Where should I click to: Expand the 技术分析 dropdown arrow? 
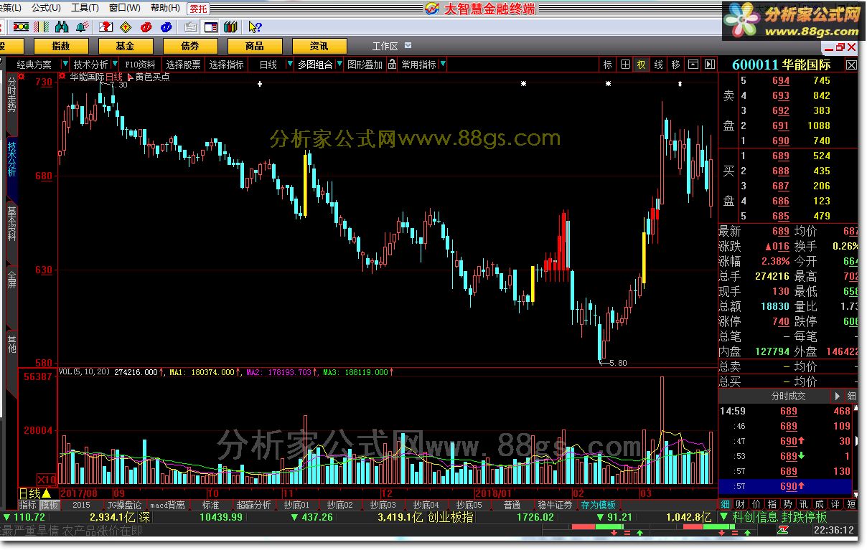pyautogui.click(x=115, y=65)
